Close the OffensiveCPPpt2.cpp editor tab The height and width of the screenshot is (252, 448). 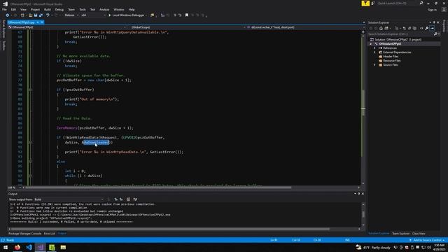[42, 22]
